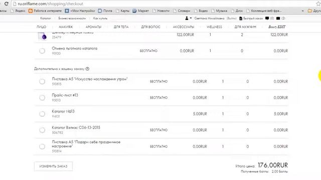321x180 pixels.
Task: Click the Быстрый заказ document icon
Action: [241, 18]
